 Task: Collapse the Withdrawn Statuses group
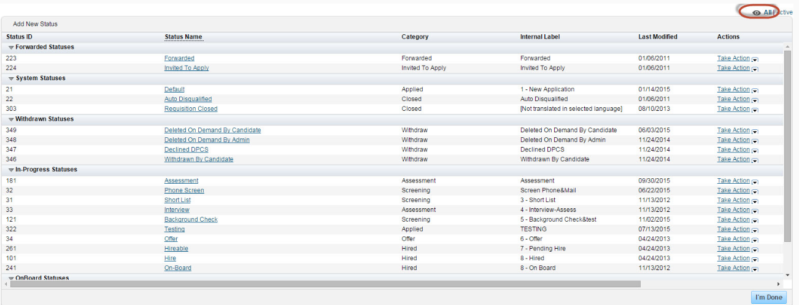[x=11, y=119]
